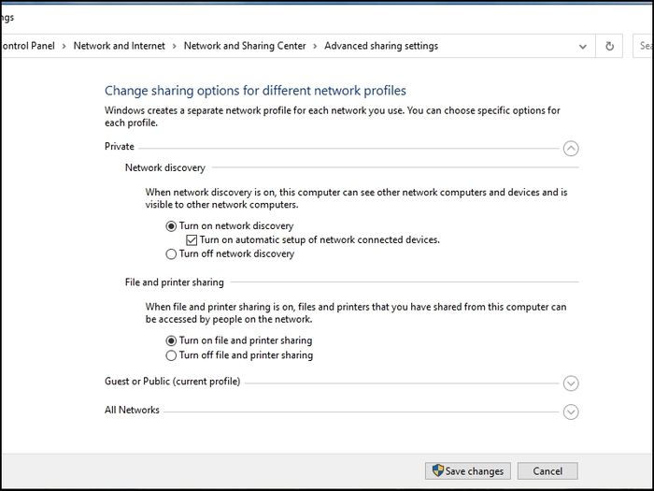The height and width of the screenshot is (491, 654).
Task: Click the Save changes button
Action: point(467,471)
